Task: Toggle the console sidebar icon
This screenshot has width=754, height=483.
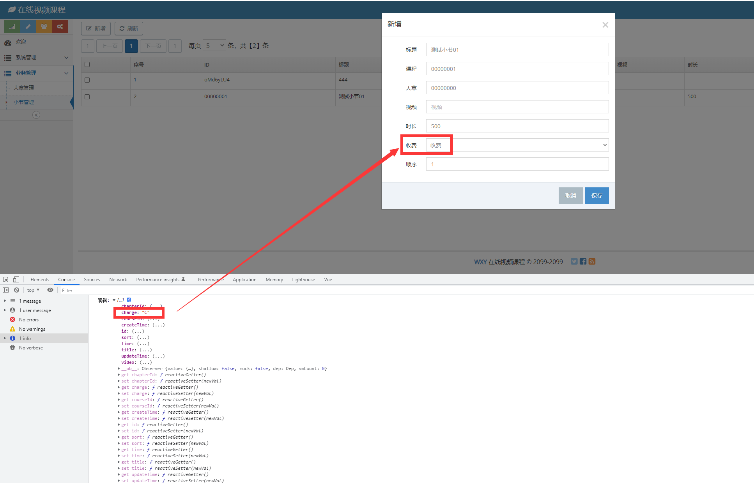Action: click(6, 290)
